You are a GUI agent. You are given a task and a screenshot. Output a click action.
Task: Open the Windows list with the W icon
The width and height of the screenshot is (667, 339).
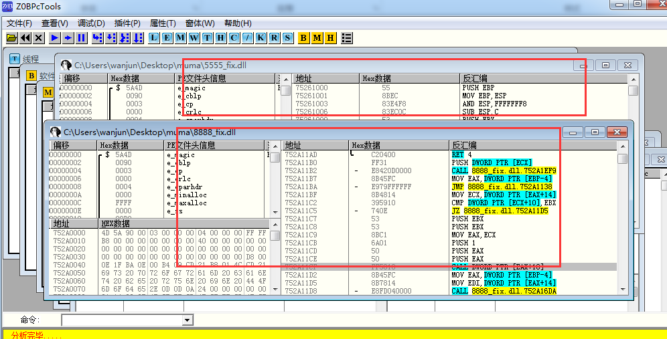pos(194,38)
